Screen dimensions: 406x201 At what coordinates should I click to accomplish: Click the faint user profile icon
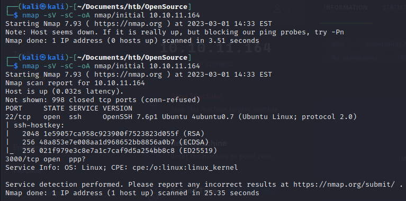[277, 9]
